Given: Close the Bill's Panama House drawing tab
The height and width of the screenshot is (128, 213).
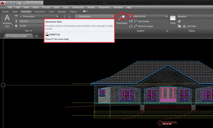Looking at the screenshot, I should (30, 36).
